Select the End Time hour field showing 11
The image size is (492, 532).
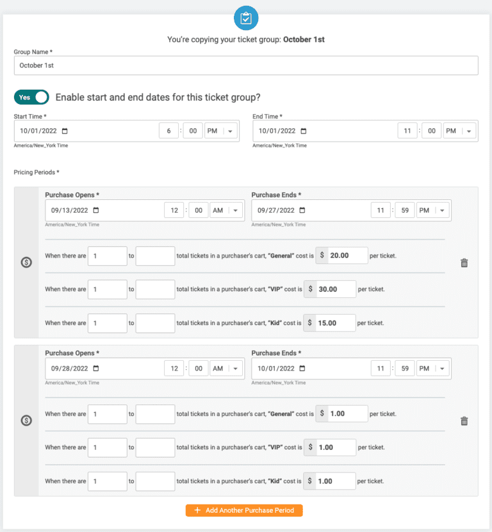[407, 130]
